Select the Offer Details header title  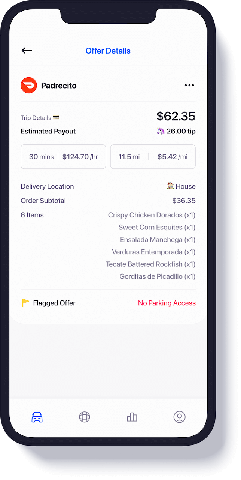click(x=108, y=51)
